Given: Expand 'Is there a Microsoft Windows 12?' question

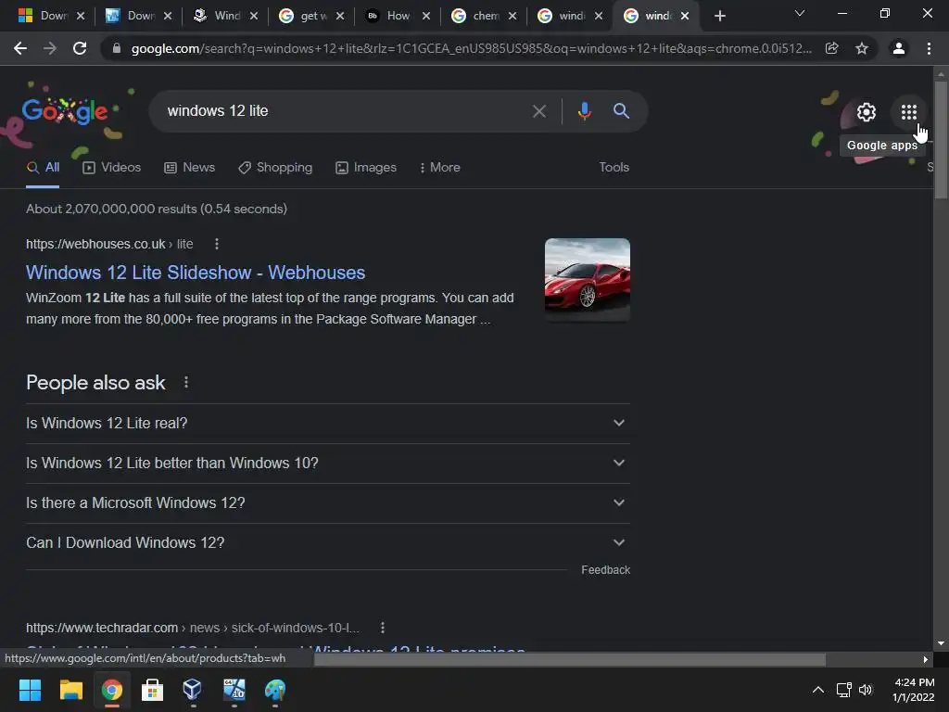Looking at the screenshot, I should (x=328, y=503).
